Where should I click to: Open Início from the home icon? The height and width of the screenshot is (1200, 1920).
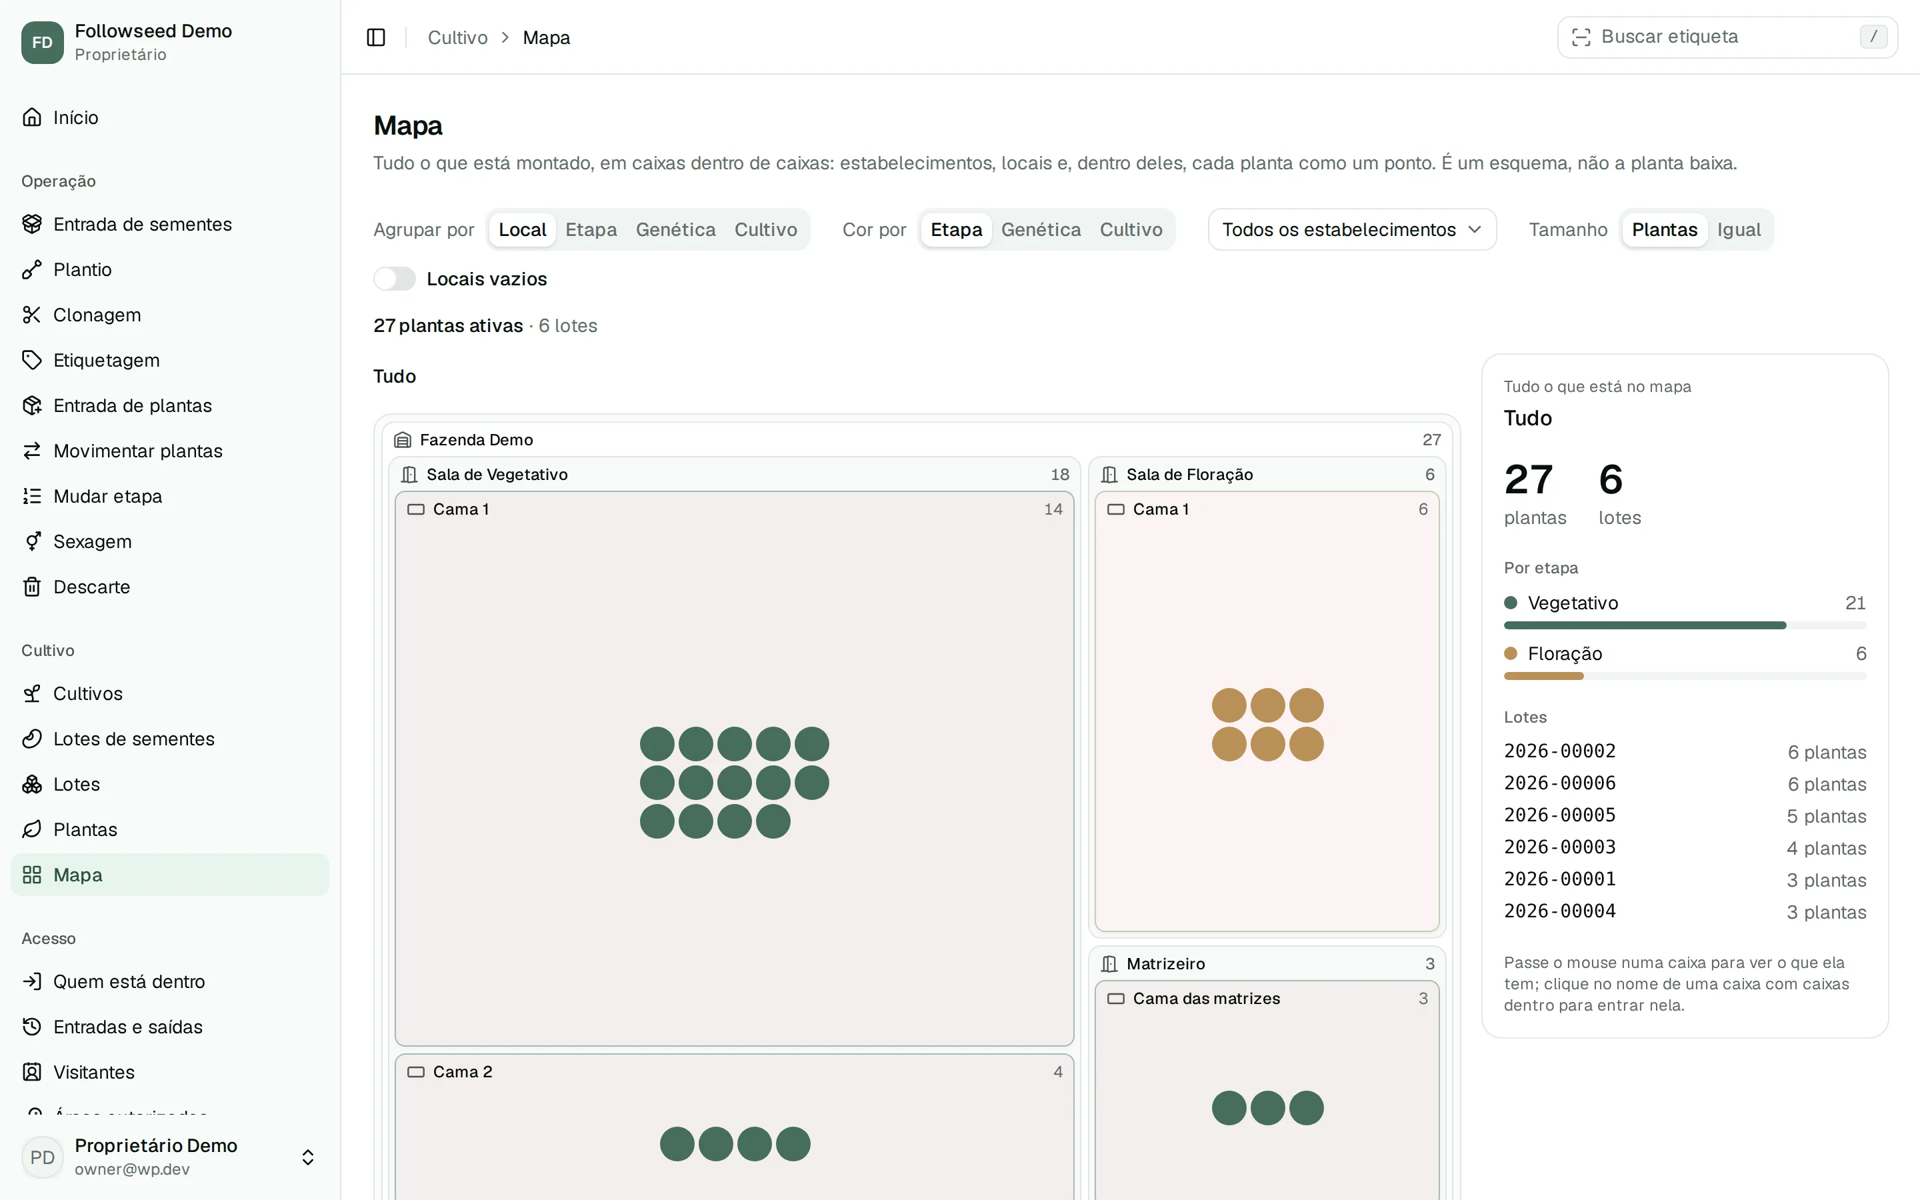click(x=32, y=117)
